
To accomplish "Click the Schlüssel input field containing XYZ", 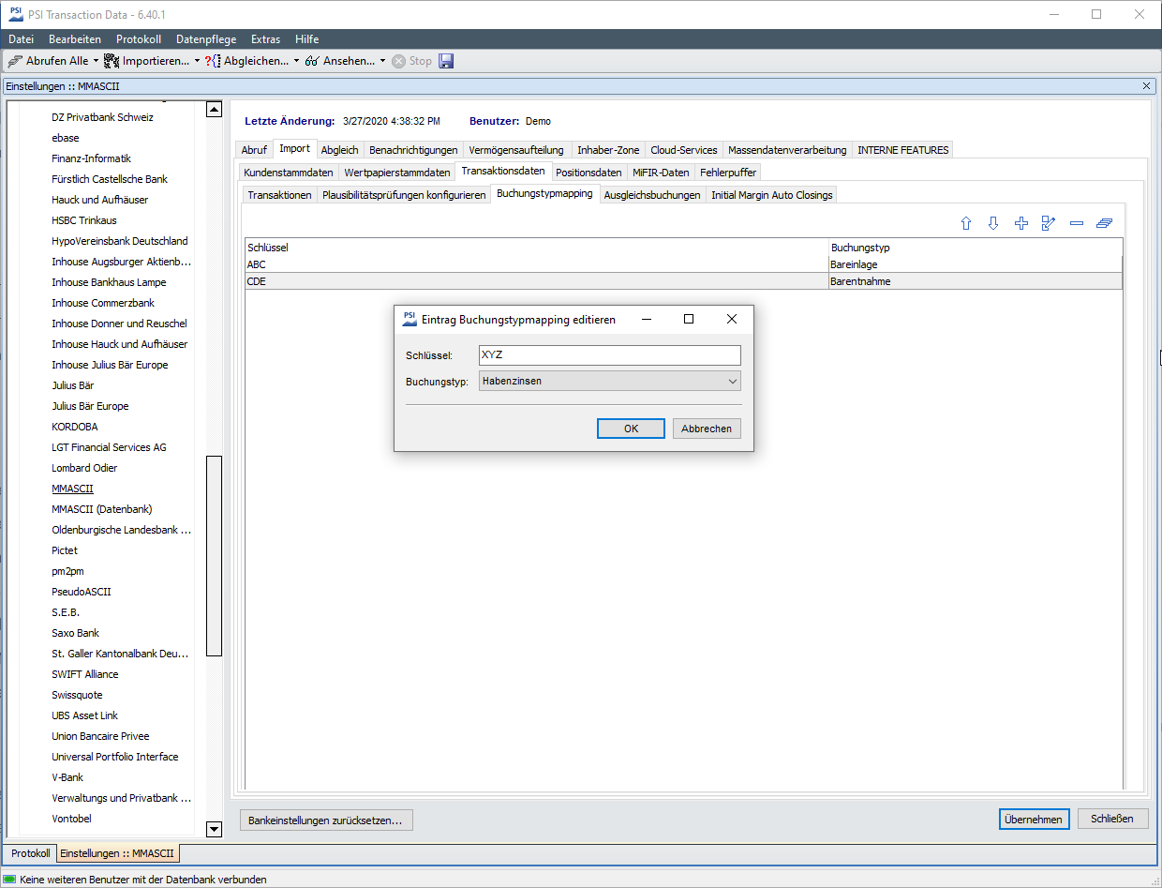I will [609, 355].
